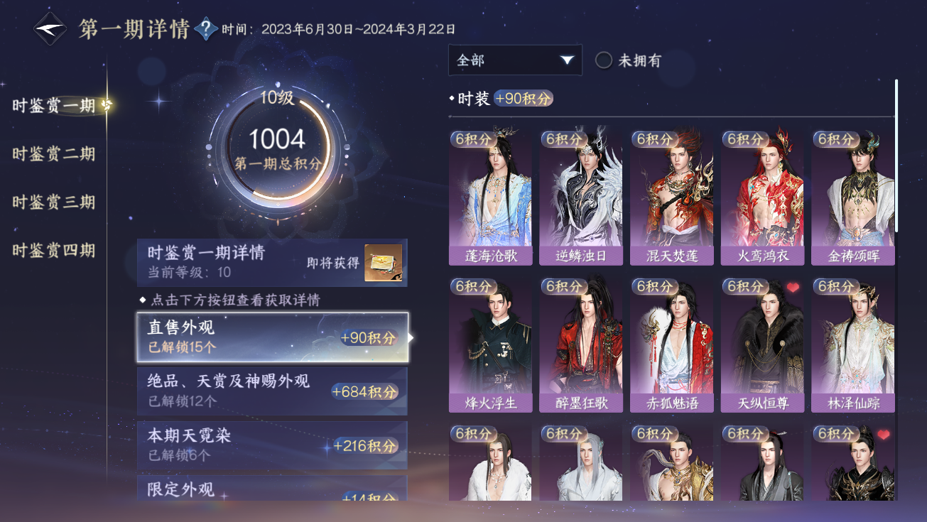Image resolution: width=927 pixels, height=522 pixels.
Task: Switch to 时鉴赏二期 tab
Action: [54, 154]
